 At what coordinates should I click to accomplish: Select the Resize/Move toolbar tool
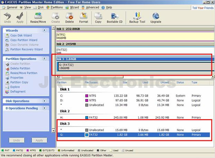[38, 18]
